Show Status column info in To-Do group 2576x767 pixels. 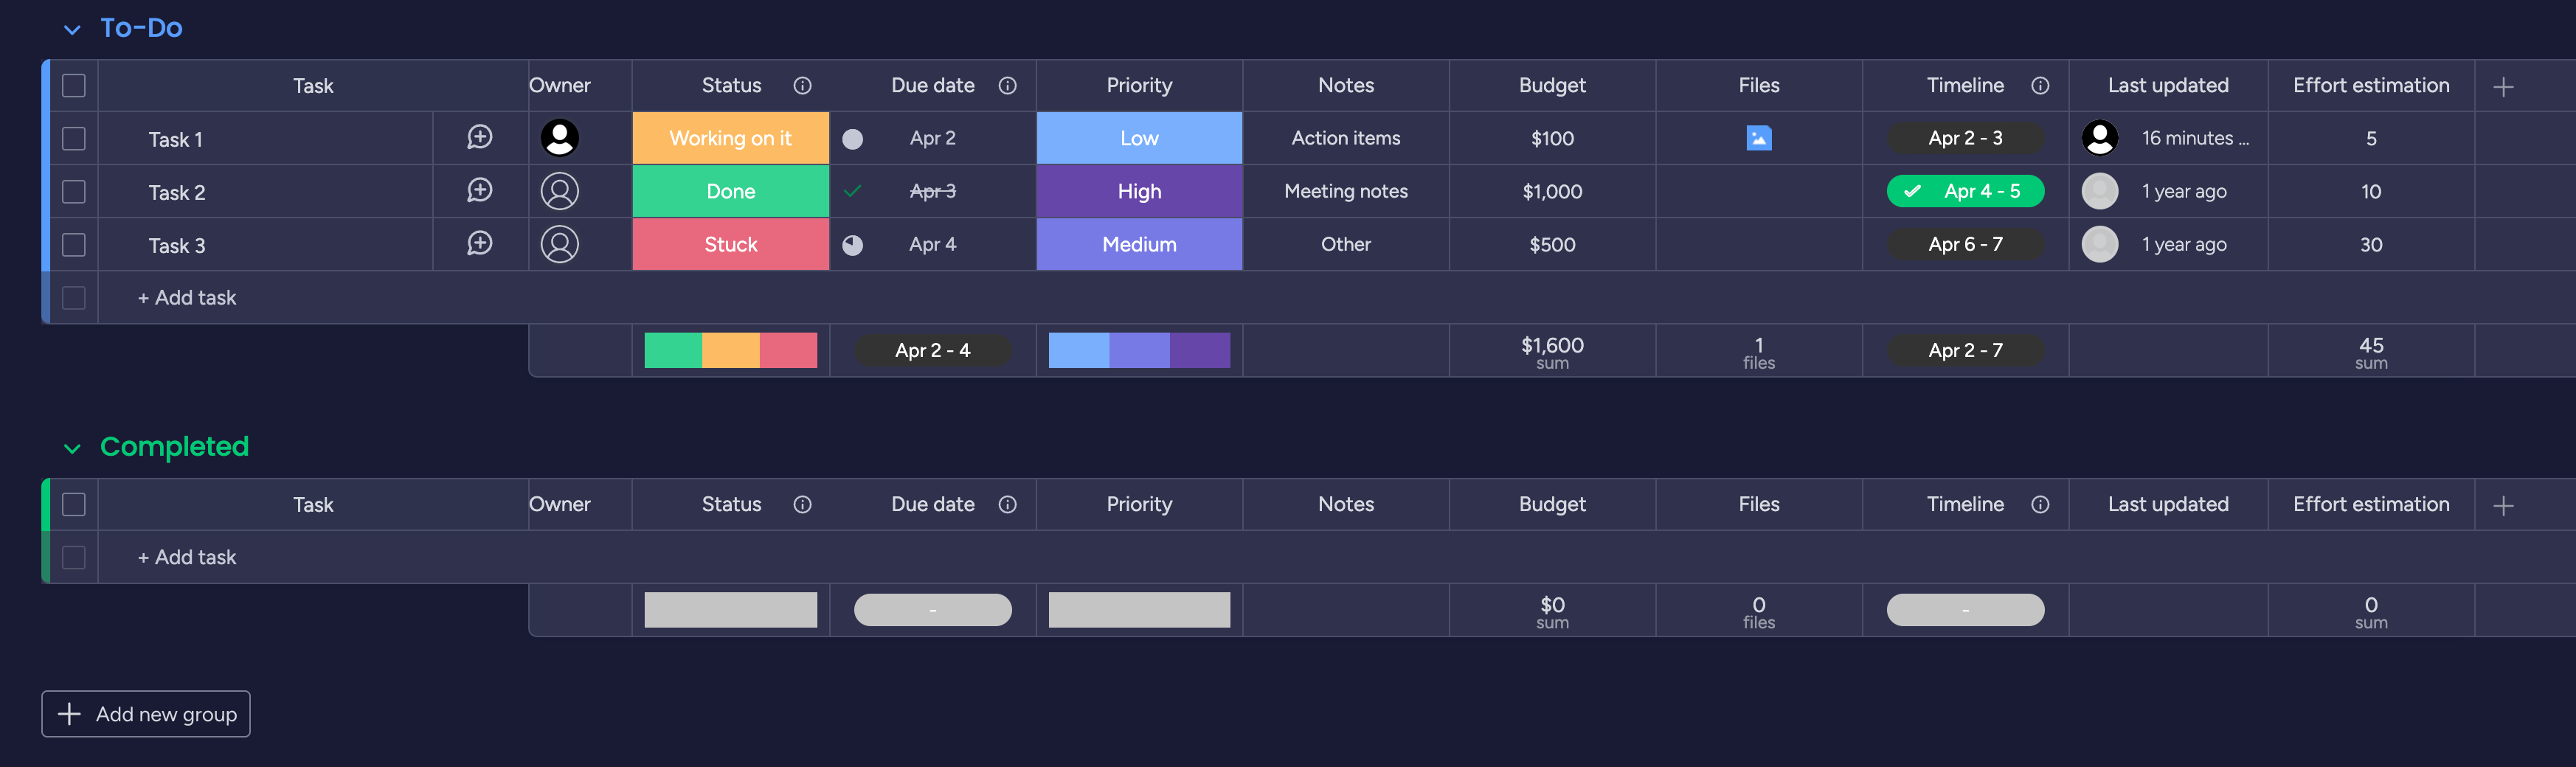point(802,86)
